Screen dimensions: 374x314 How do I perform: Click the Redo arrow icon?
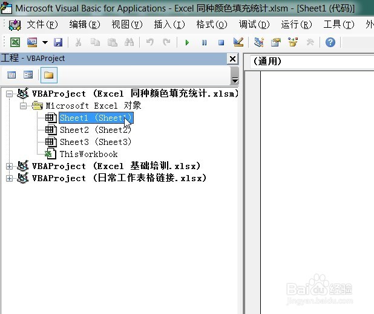coord(166,43)
